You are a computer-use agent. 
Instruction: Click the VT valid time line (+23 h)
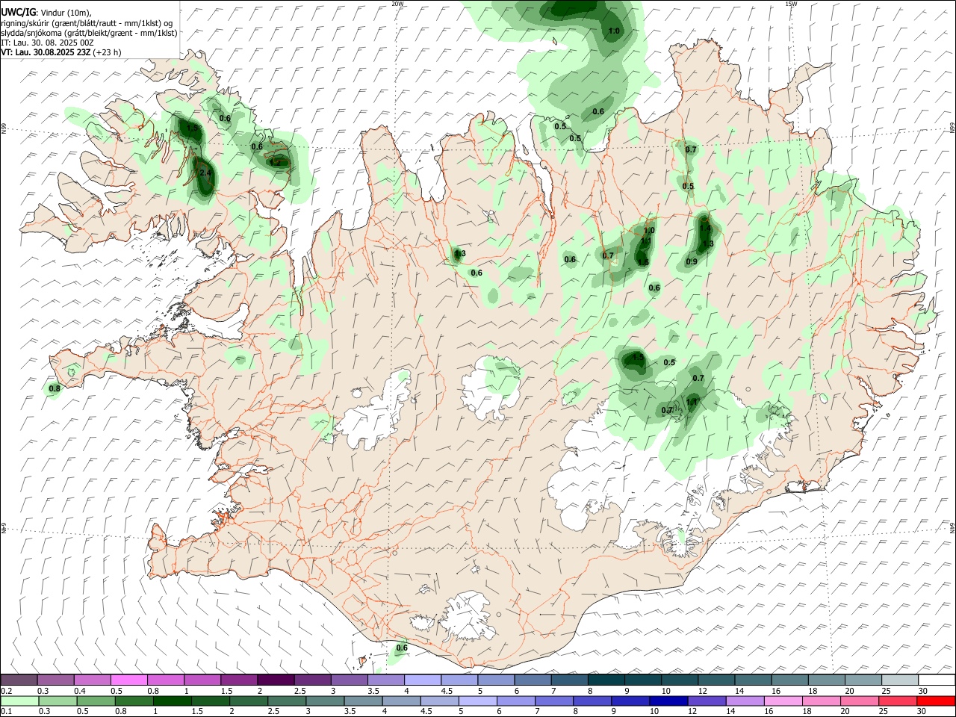click(60, 52)
